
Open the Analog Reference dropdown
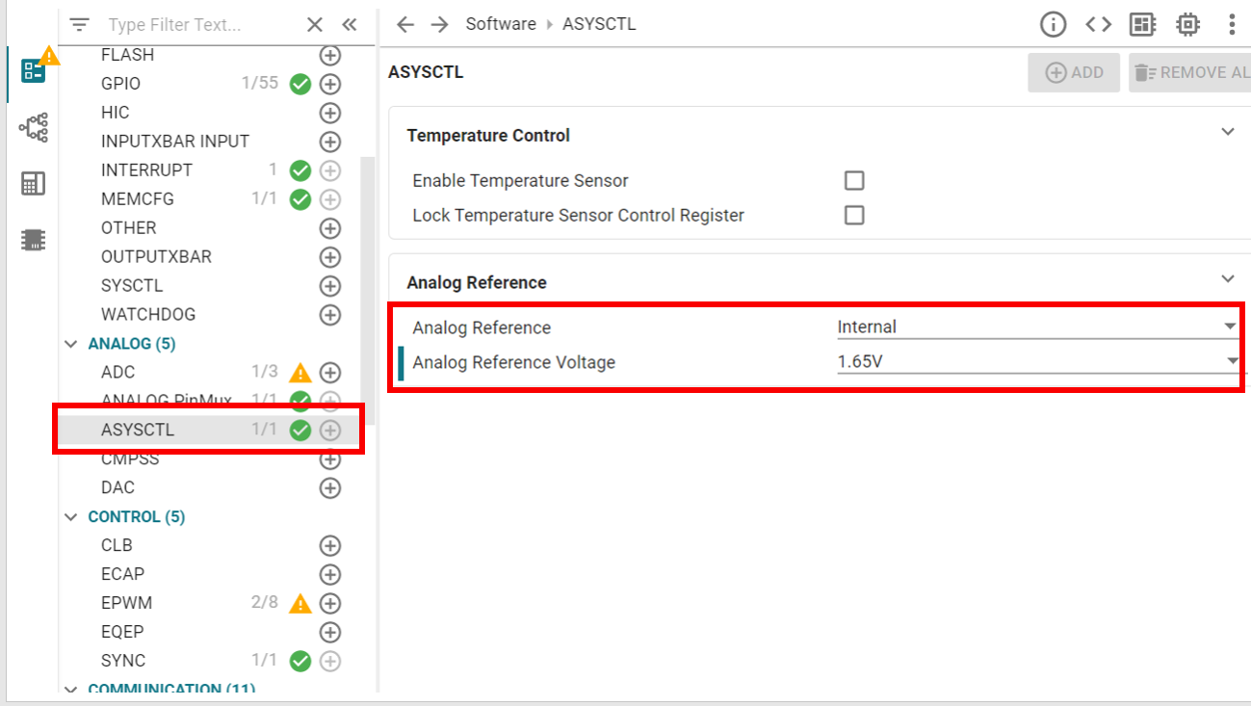click(x=1037, y=327)
